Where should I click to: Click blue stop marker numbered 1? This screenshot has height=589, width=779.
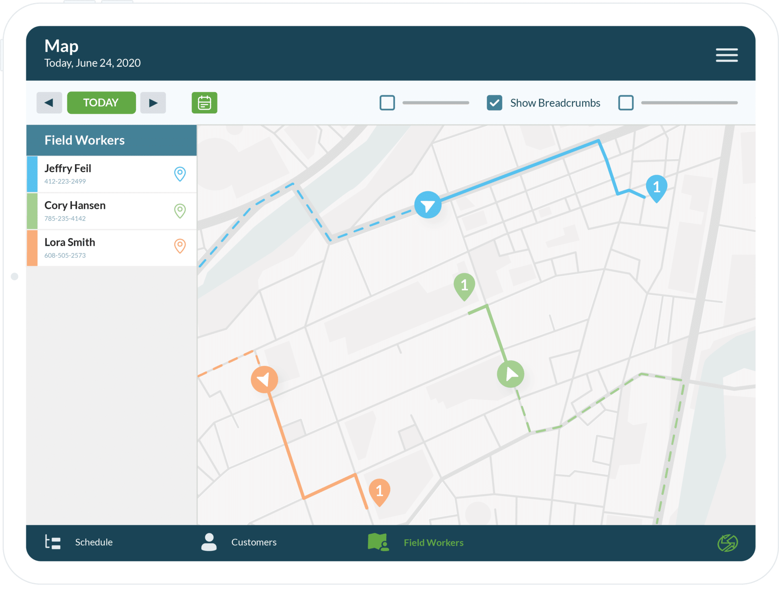(656, 187)
